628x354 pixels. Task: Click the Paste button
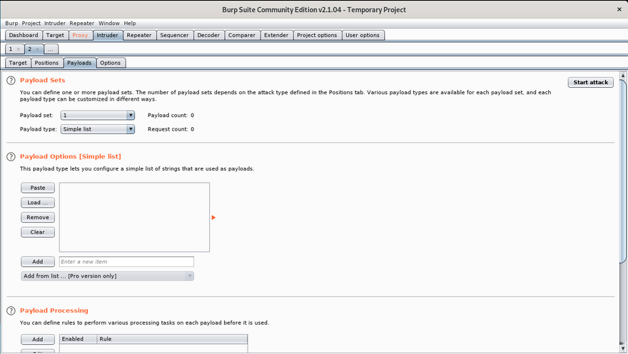38,188
